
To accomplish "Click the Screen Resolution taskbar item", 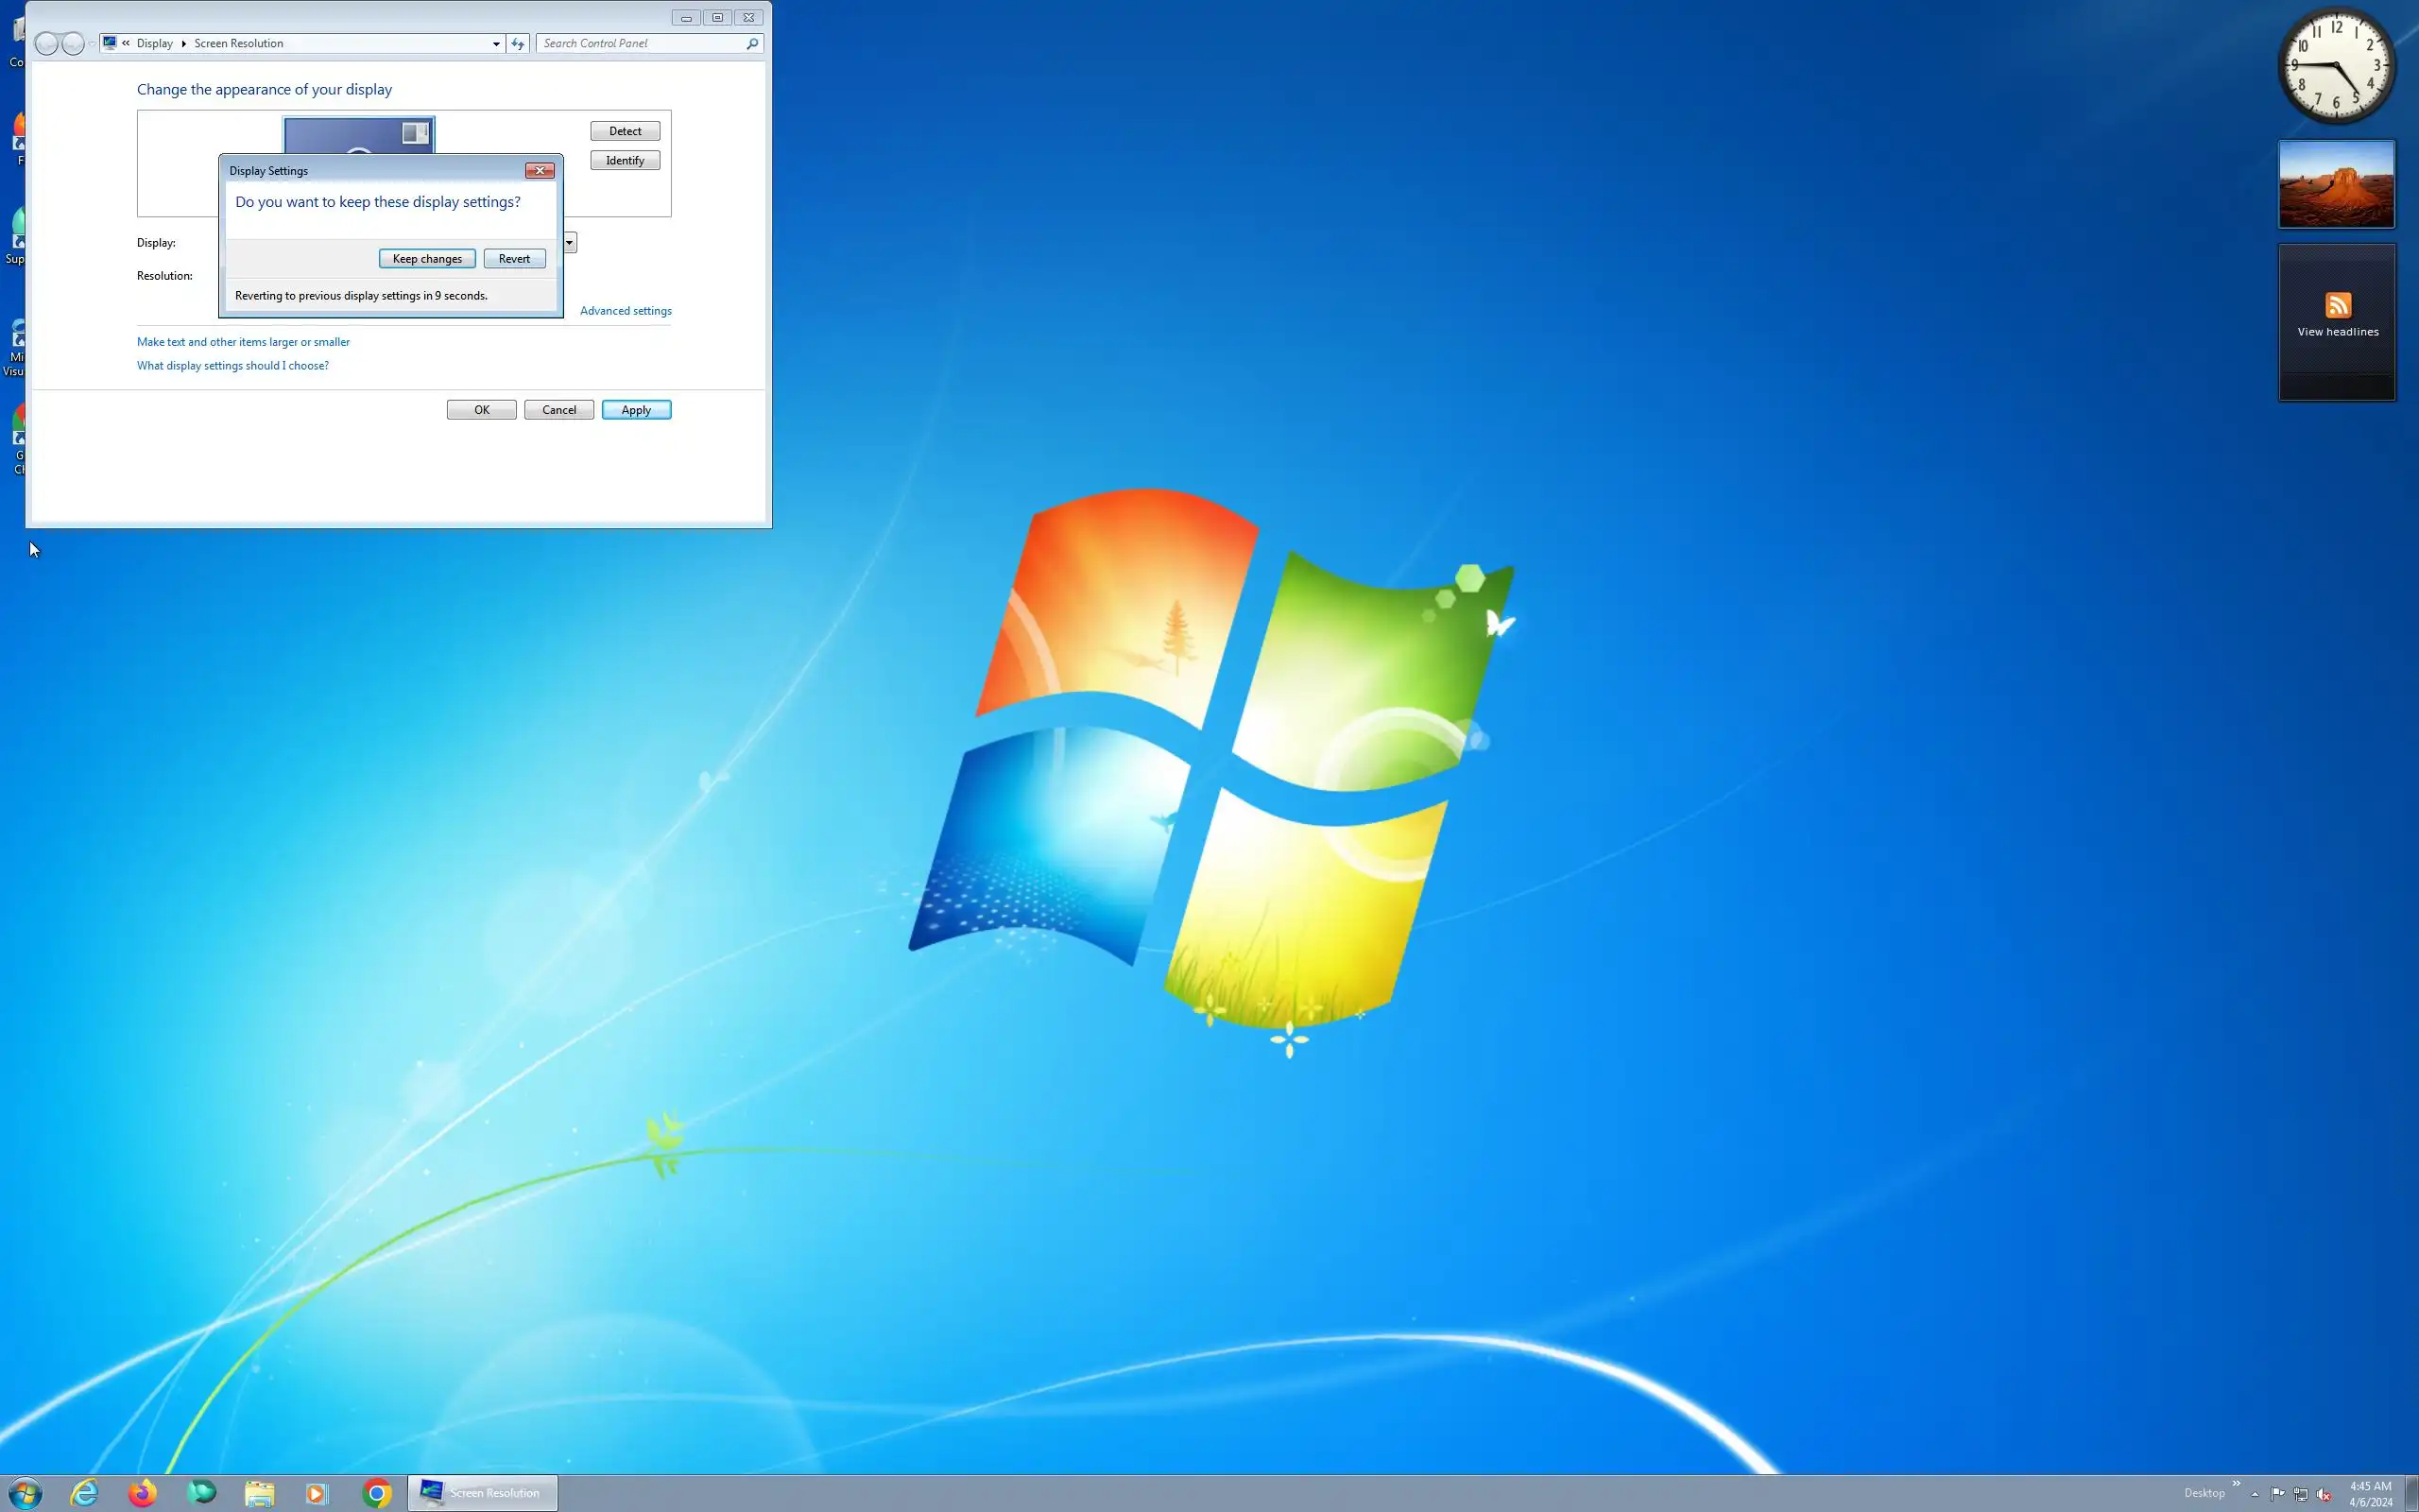I will click(x=483, y=1493).
